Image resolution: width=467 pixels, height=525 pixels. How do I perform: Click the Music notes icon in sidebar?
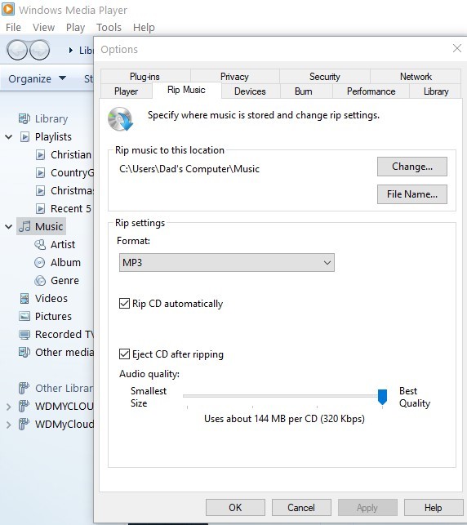(x=24, y=226)
